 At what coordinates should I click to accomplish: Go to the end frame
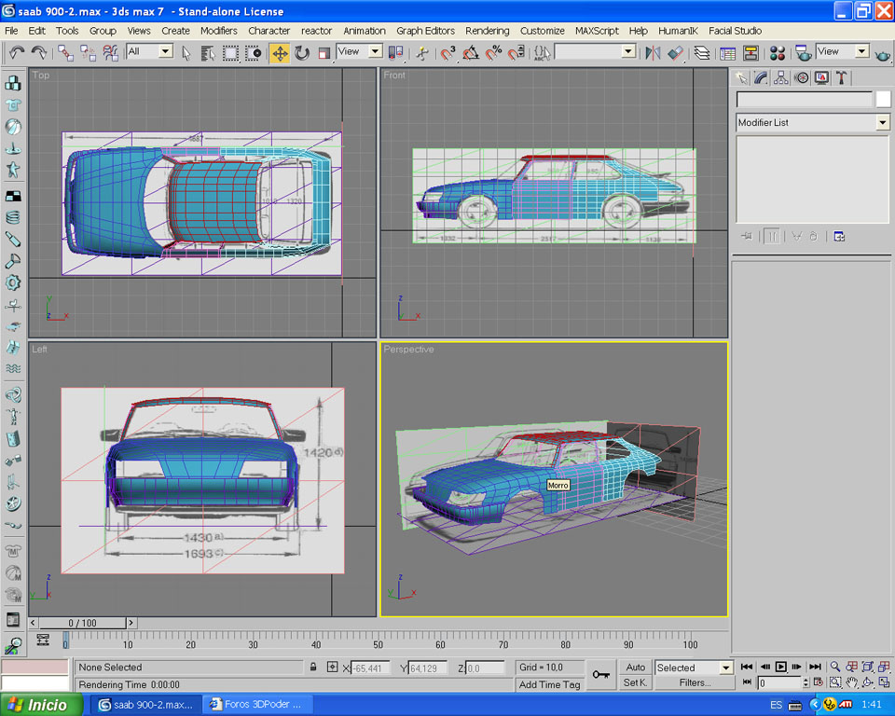pos(815,667)
